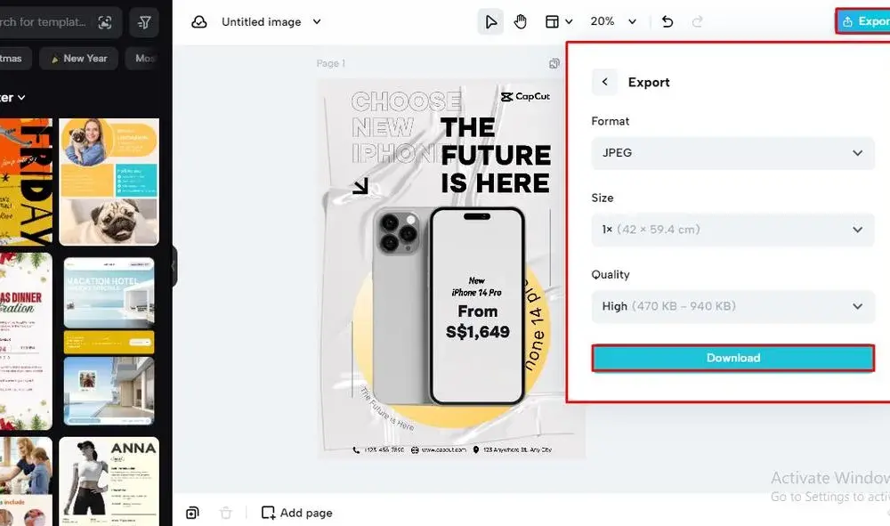Image resolution: width=890 pixels, height=526 pixels.
Task: Delete page using the trash icon
Action: (226, 513)
